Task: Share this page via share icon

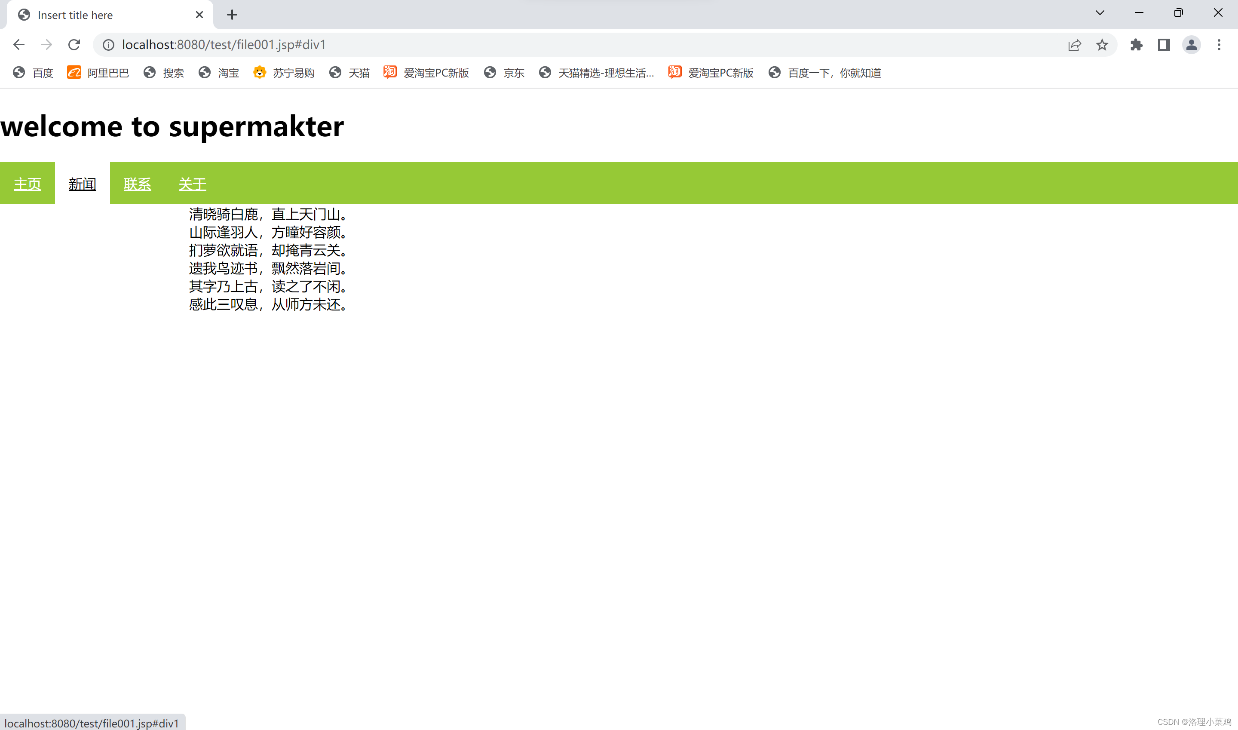Action: (x=1074, y=45)
